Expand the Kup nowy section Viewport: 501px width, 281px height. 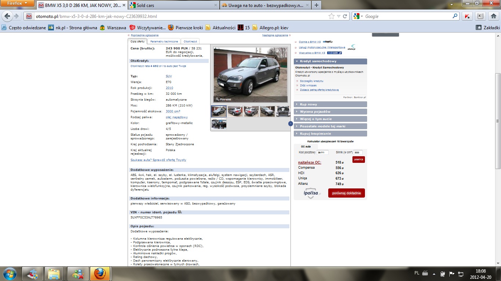click(330, 104)
